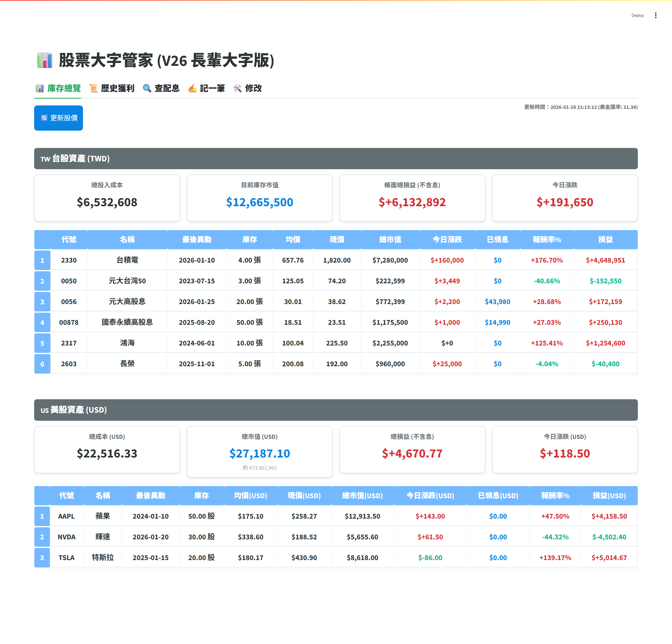Click the NVDA ticker cell

pyautogui.click(x=66, y=537)
